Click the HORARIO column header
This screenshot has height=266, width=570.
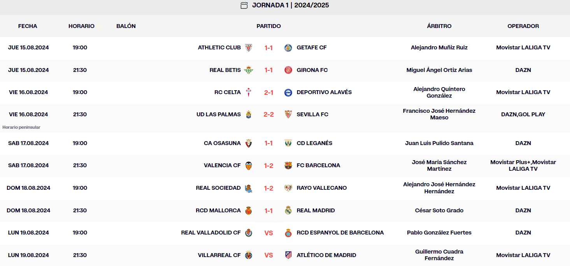(81, 26)
